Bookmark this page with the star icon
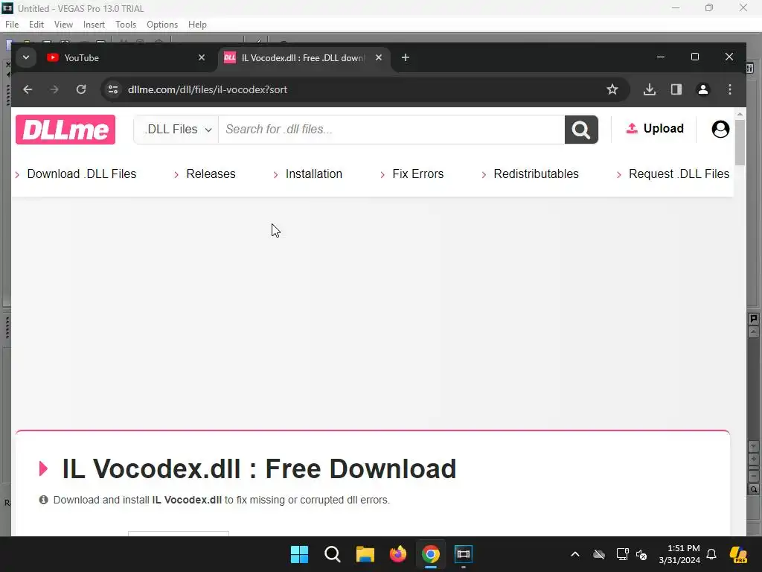This screenshot has width=762, height=572. (x=612, y=89)
